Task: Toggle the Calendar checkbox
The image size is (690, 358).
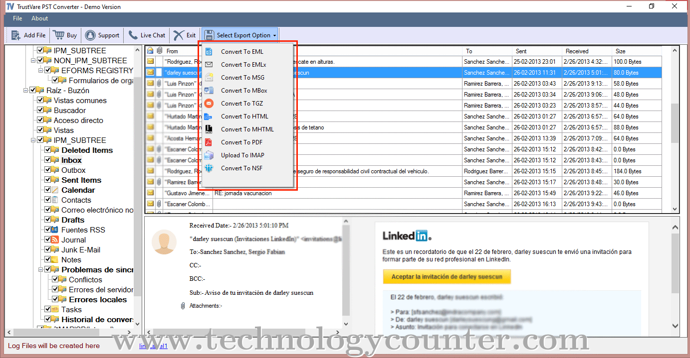Action: [48, 190]
